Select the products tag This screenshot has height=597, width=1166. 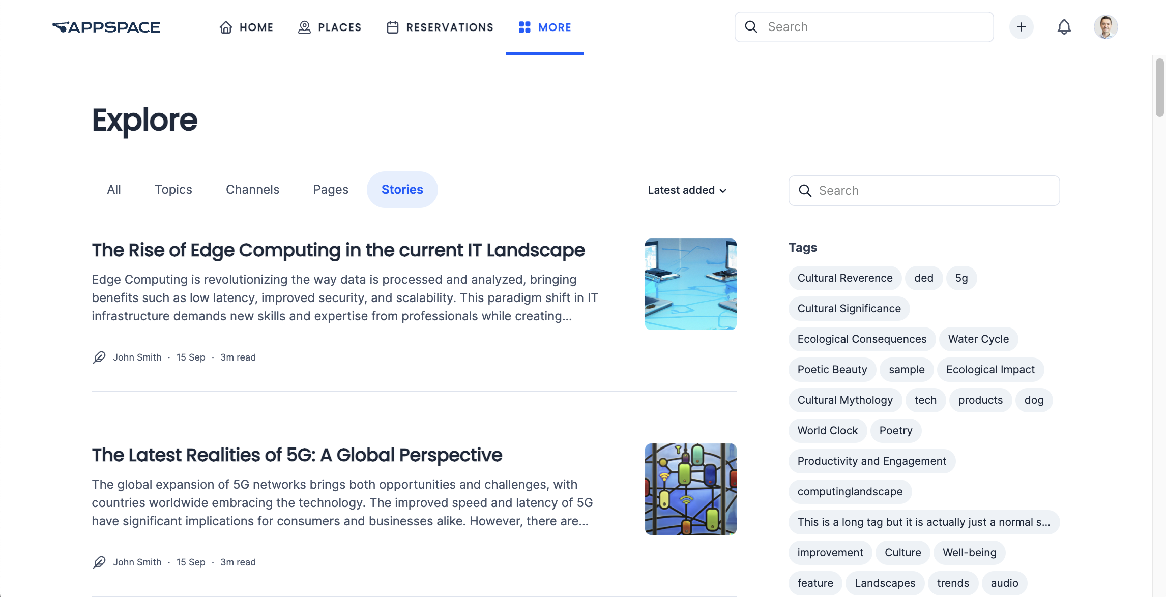(980, 400)
